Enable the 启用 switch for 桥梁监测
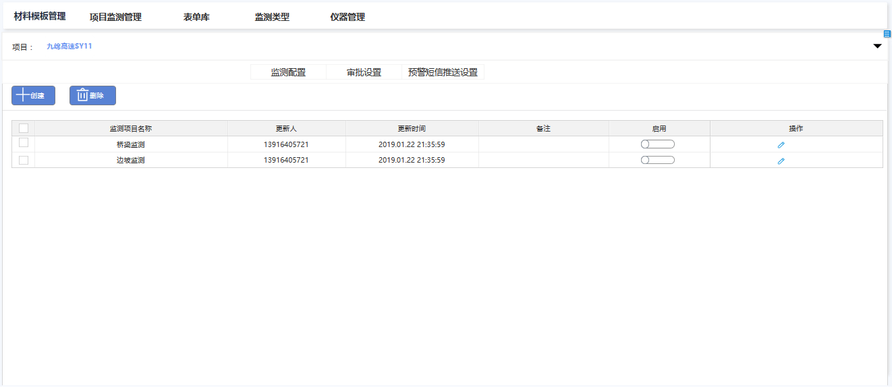The width and height of the screenshot is (892, 388). 657,144
